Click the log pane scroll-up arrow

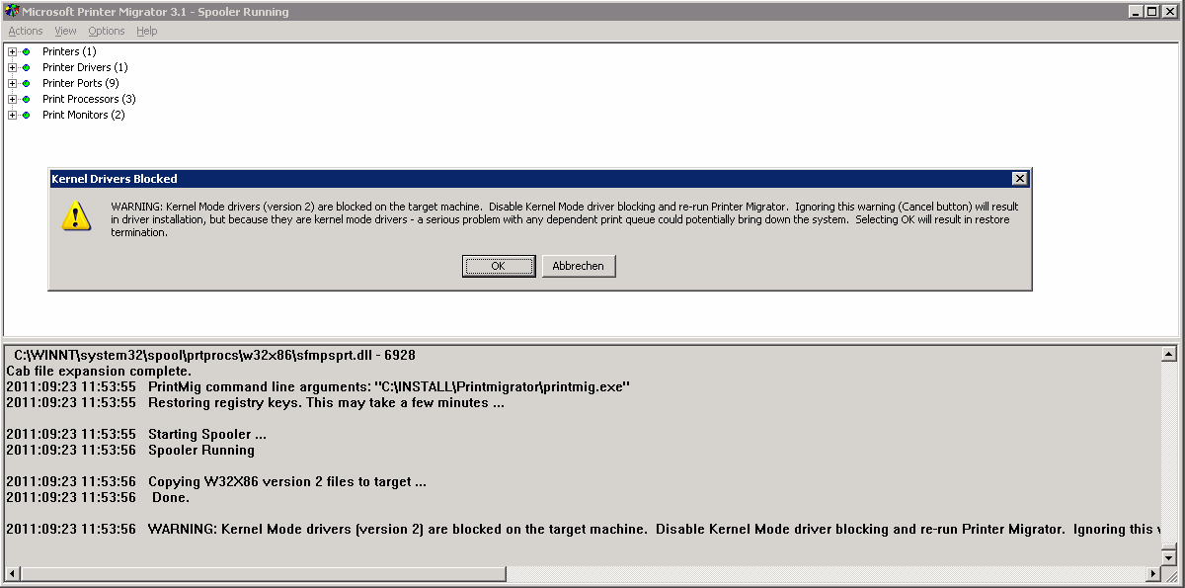point(1169,354)
